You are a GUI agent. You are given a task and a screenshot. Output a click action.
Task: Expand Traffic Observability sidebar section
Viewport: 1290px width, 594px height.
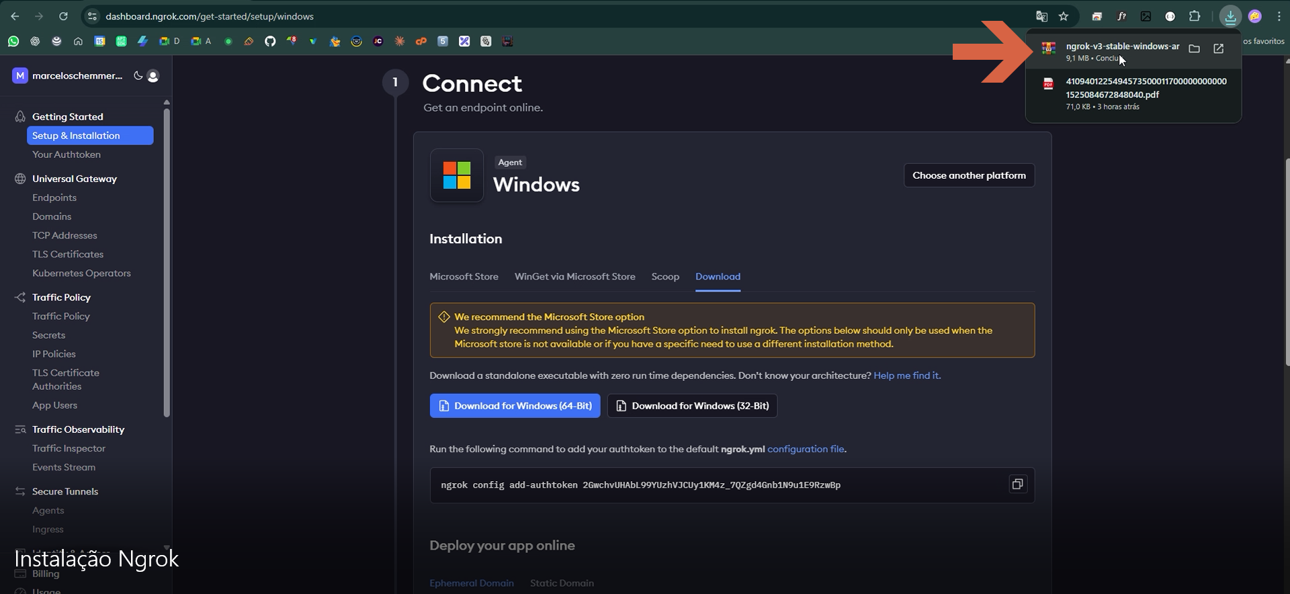[78, 429]
